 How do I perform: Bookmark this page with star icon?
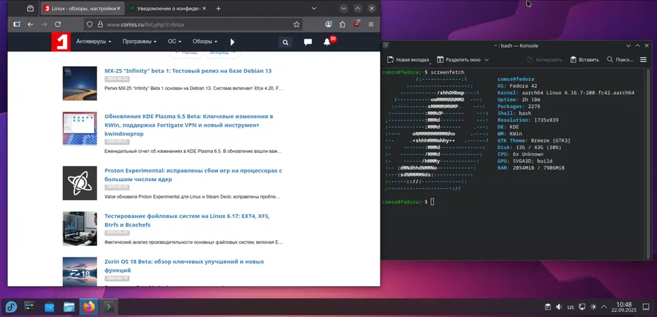click(297, 25)
